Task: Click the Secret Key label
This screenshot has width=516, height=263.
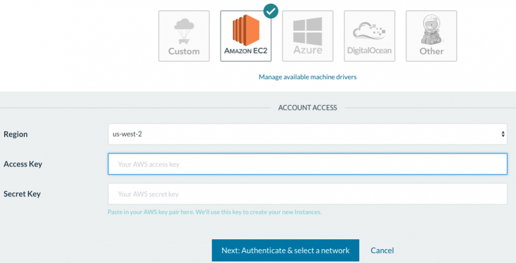Action: click(22, 194)
